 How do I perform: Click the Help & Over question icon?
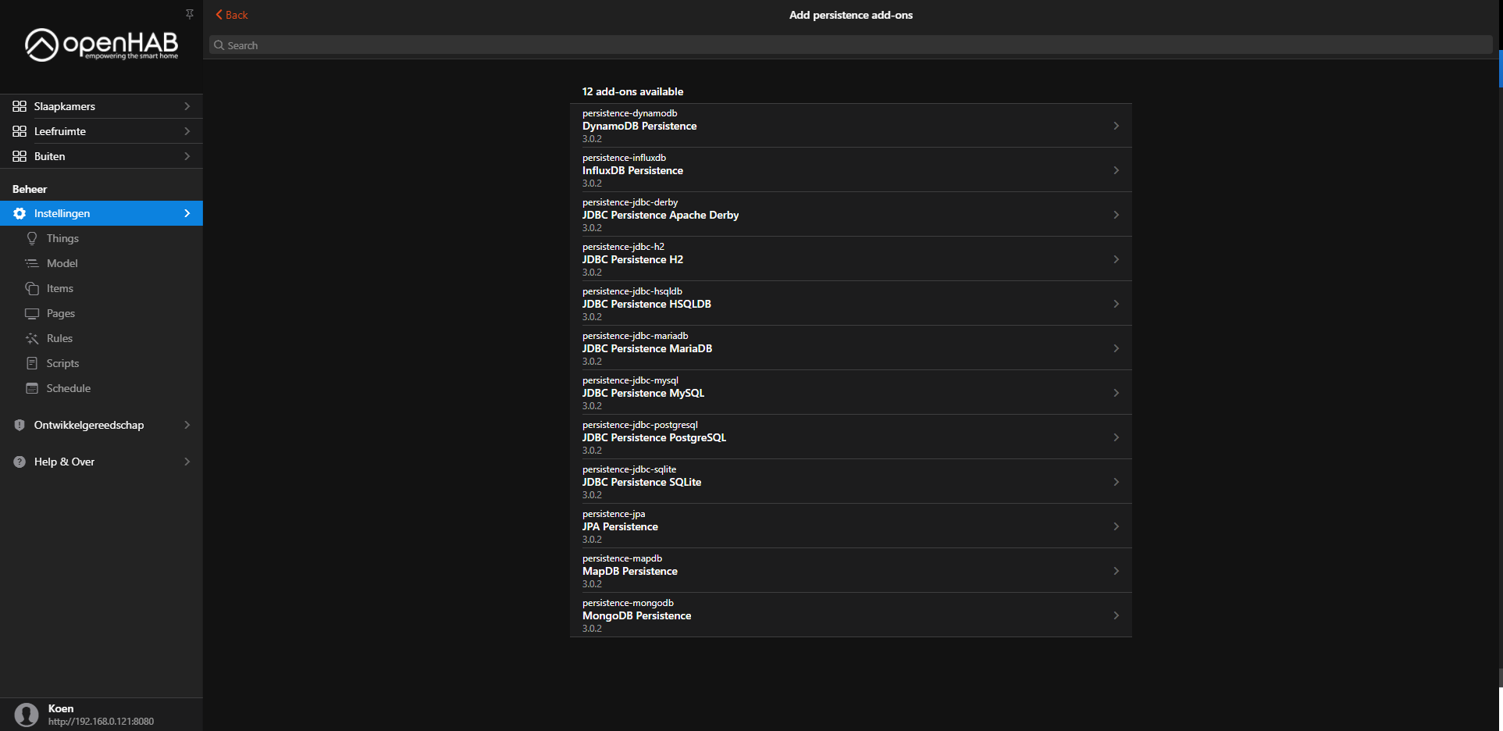20,462
